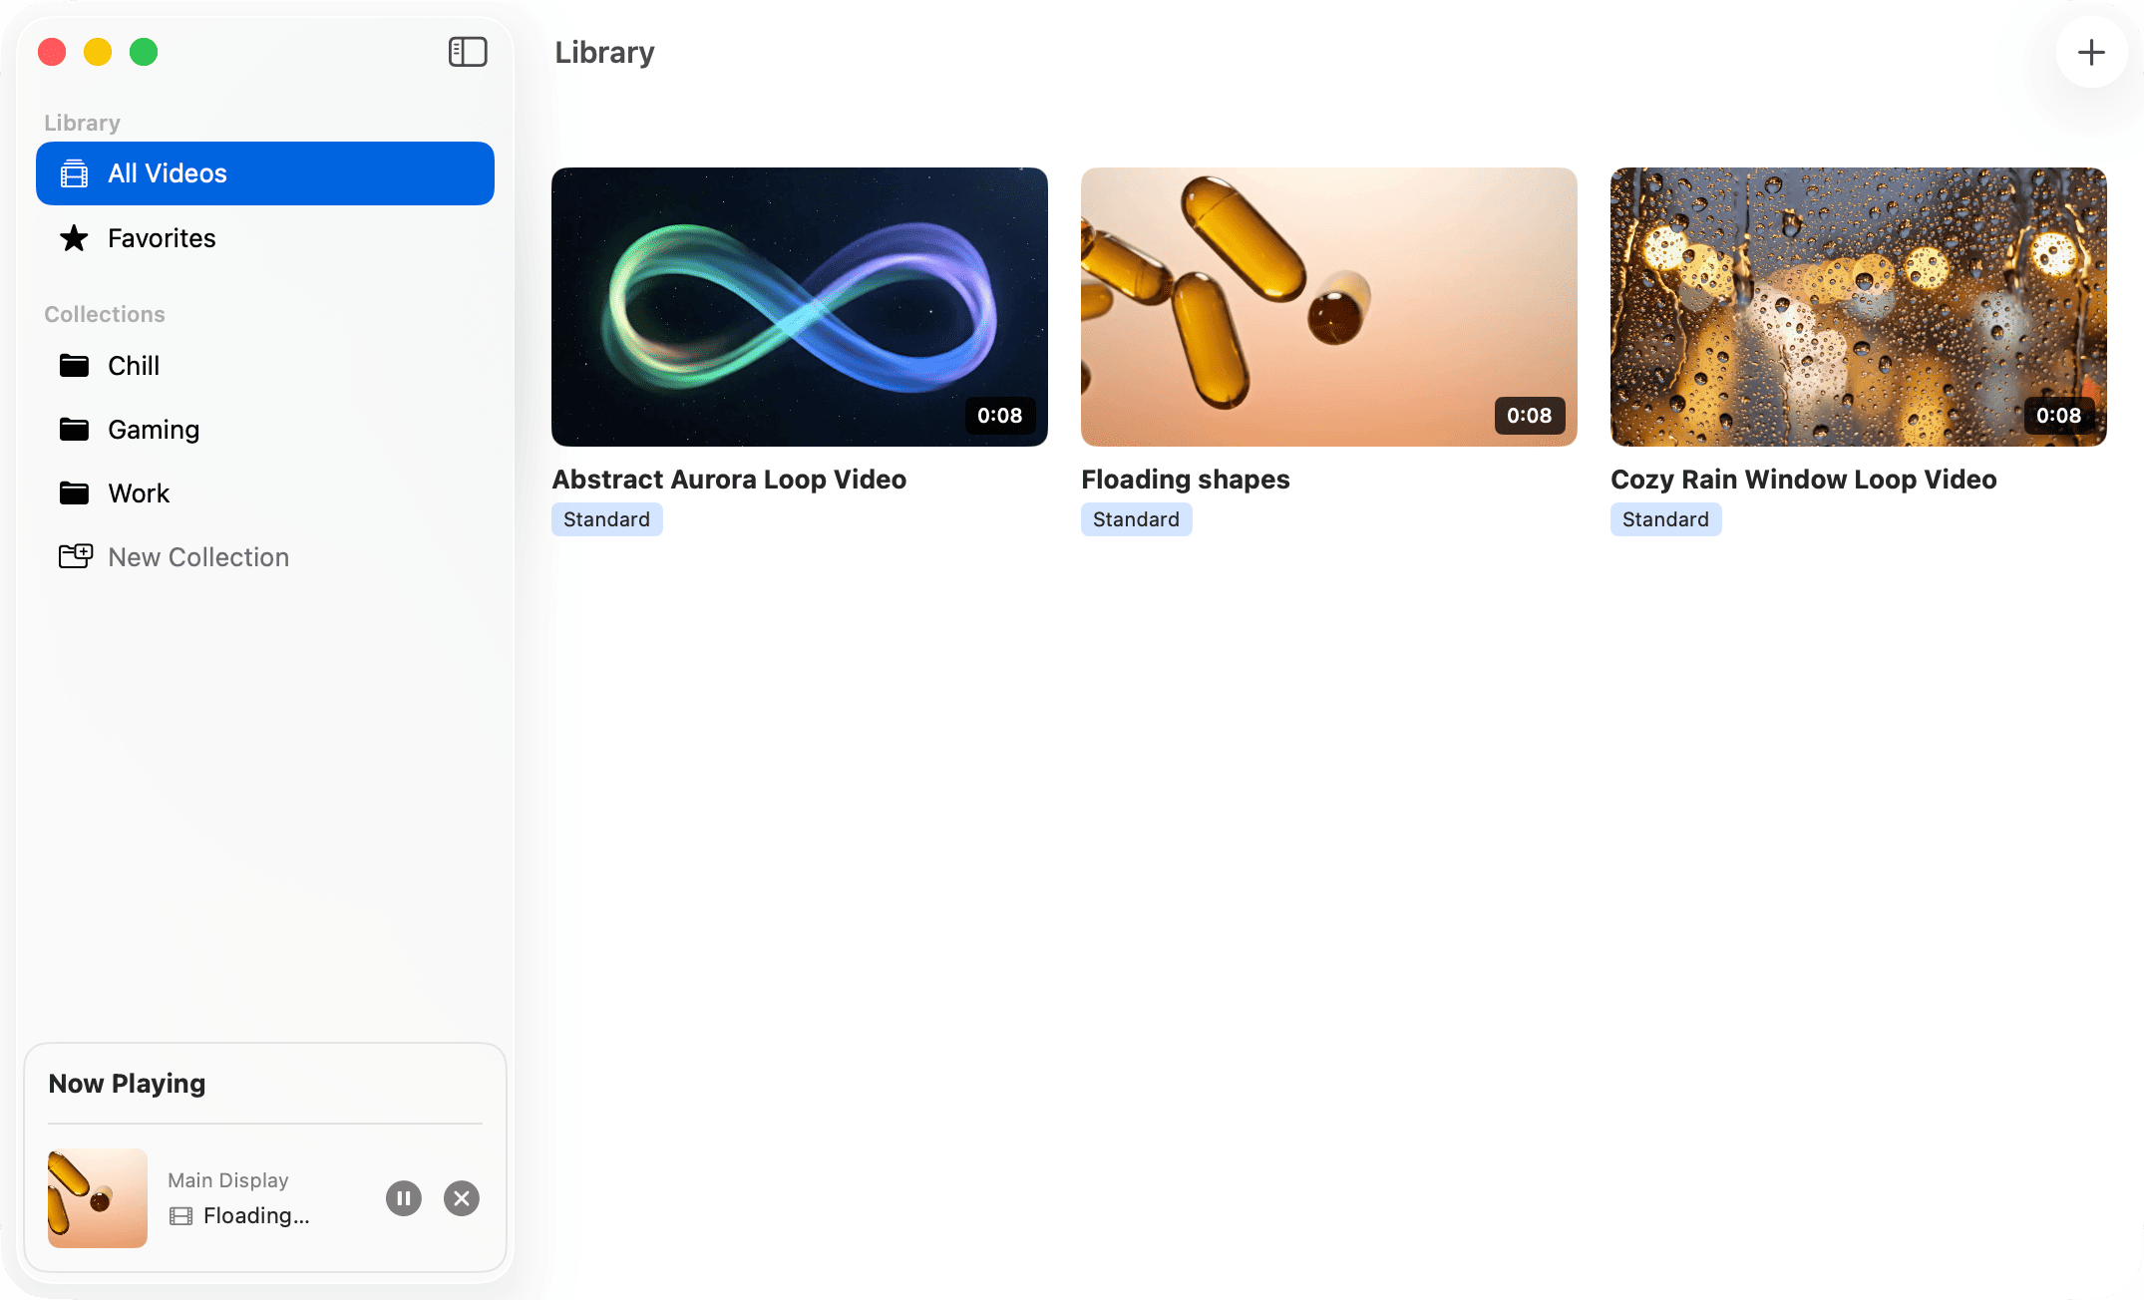2144x1300 pixels.
Task: Click the Now Playing preview thumbnail
Action: [97, 1198]
